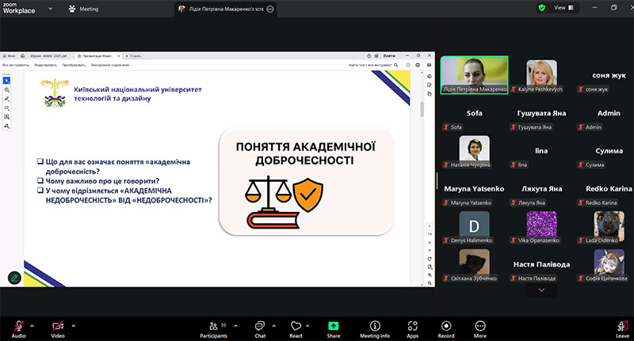Unmute microphone with the Audio button
Viewport: 634px width, 341px height.
[x=18, y=327]
